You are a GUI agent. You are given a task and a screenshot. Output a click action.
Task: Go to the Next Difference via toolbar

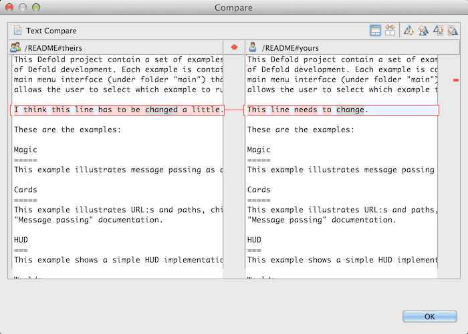[408, 31]
